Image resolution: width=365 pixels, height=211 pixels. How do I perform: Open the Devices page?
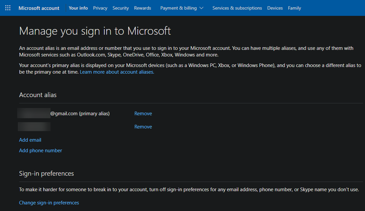[275, 8]
